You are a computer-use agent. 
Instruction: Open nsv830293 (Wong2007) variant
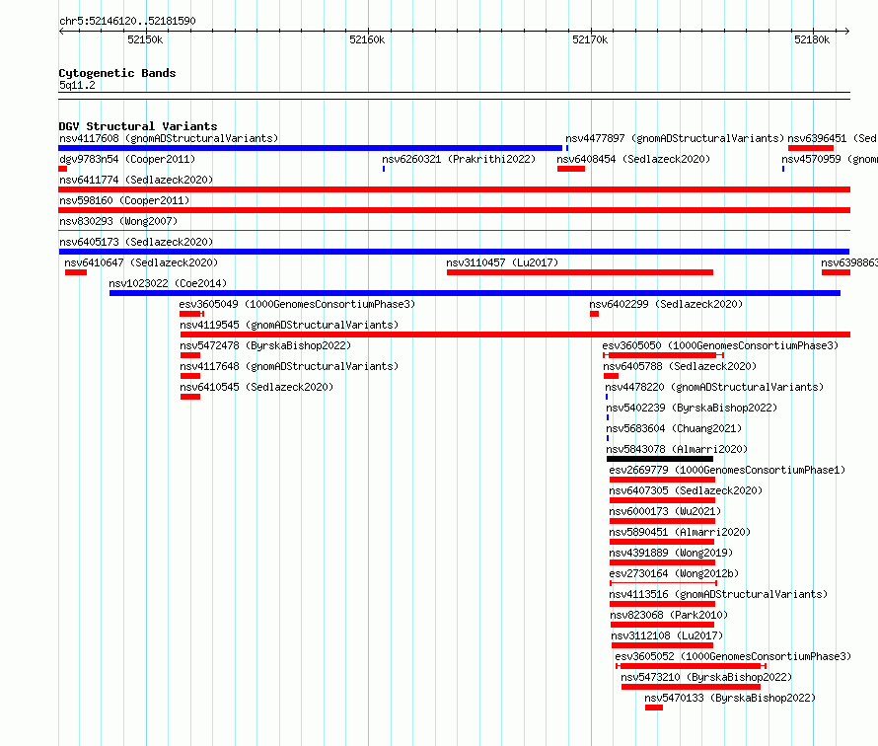pos(118,221)
